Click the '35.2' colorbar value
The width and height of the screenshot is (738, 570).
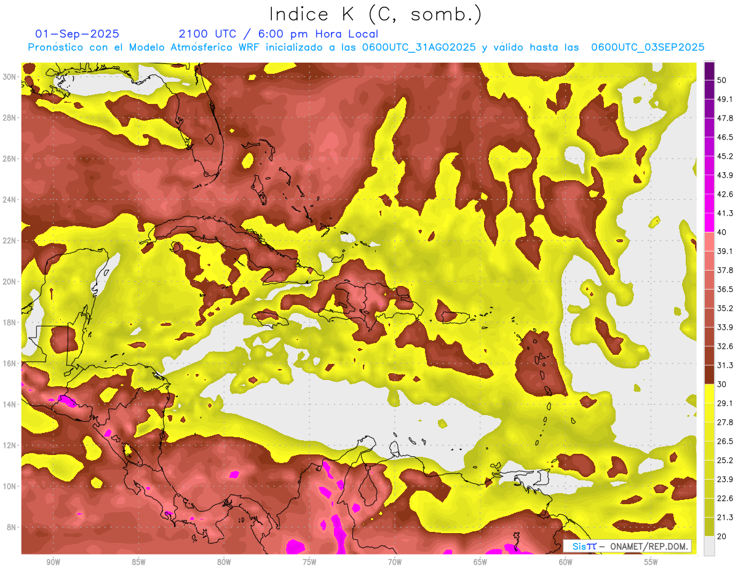(x=724, y=308)
